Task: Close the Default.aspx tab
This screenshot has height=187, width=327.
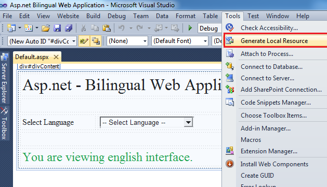Action: pos(56,57)
